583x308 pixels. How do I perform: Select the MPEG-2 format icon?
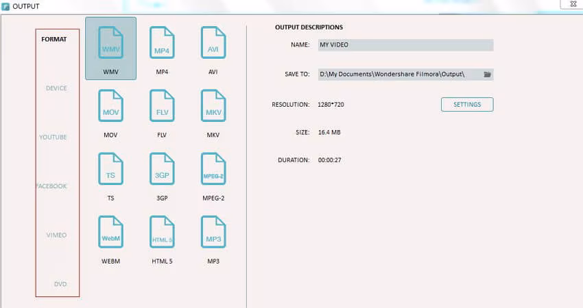tap(213, 169)
